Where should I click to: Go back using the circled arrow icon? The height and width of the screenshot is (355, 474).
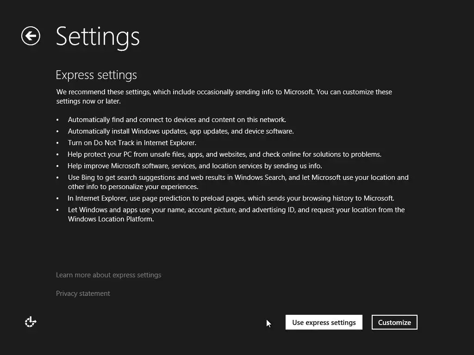31,36
